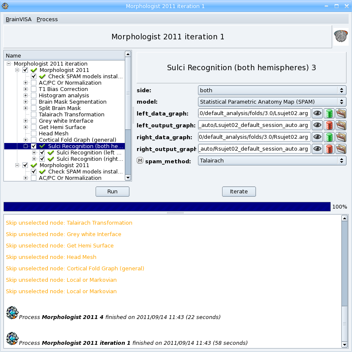Uncheck Check SPAM models installed

pos(33,76)
